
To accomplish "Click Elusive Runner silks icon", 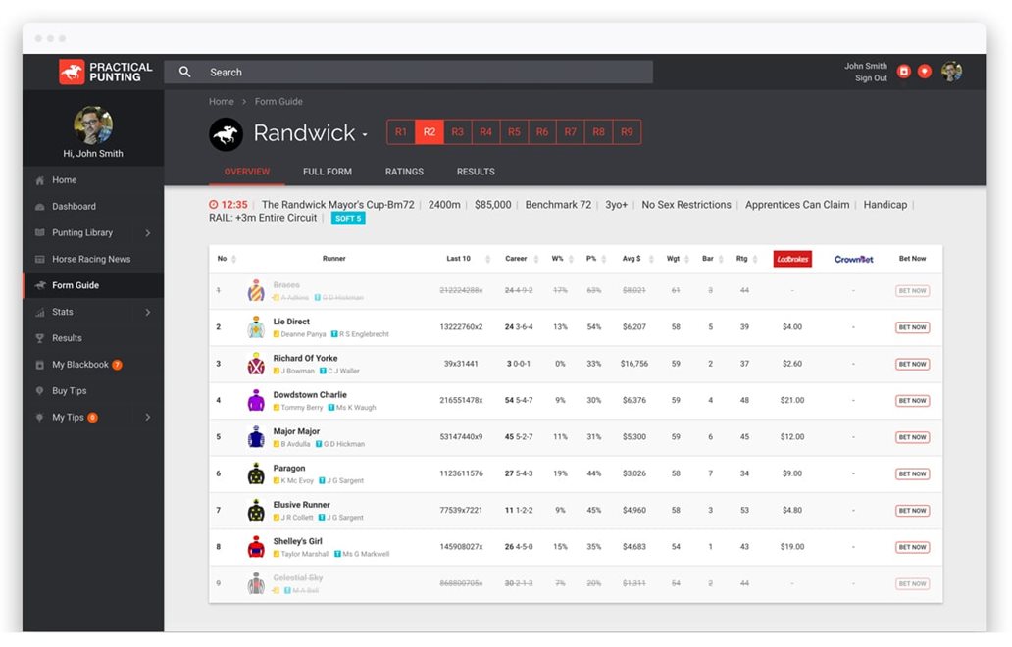I will 256,510.
